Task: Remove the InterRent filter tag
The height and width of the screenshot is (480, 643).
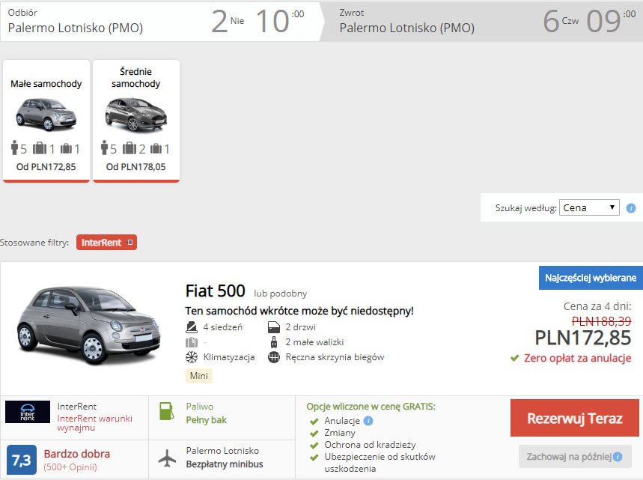Action: click(130, 243)
